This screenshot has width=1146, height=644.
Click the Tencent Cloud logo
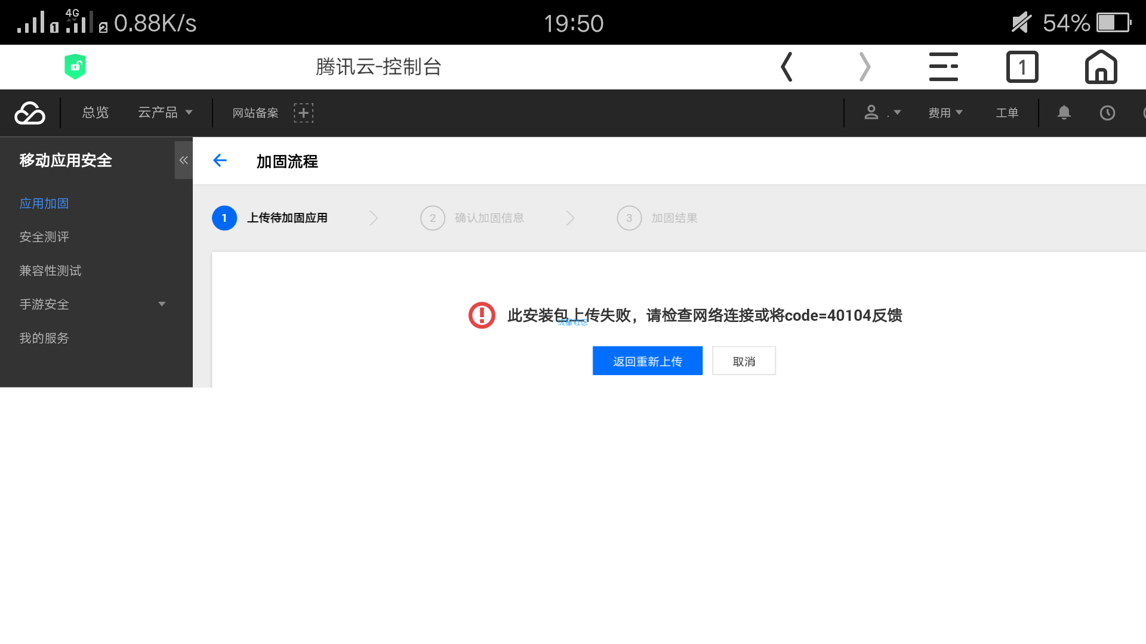[x=30, y=113]
